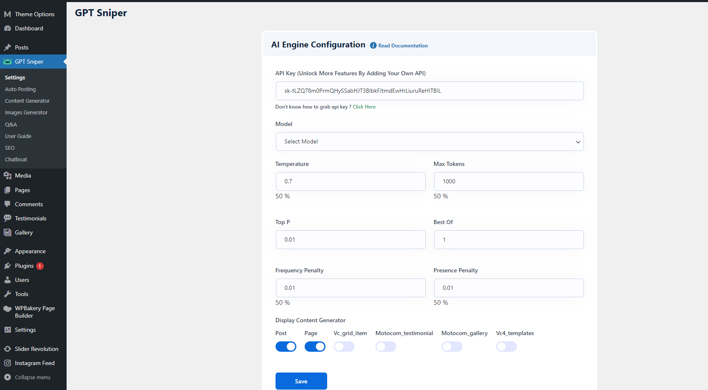
Task: Enable the Motocom_testimonial toggle
Action: 386,347
